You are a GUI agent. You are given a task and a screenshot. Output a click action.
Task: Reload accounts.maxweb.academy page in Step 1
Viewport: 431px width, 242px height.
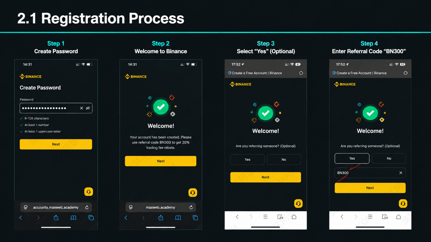pos(87,207)
